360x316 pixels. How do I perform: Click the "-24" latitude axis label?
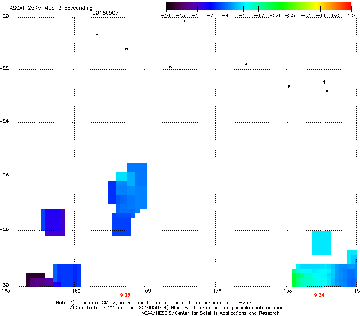click(x=4, y=121)
